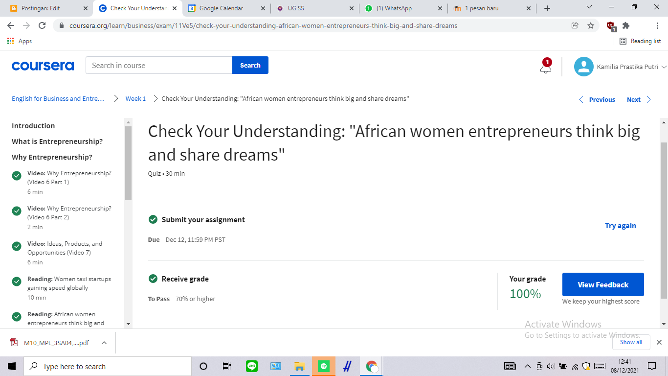Focus the Search in course field
The height and width of the screenshot is (376, 668).
pyautogui.click(x=159, y=65)
